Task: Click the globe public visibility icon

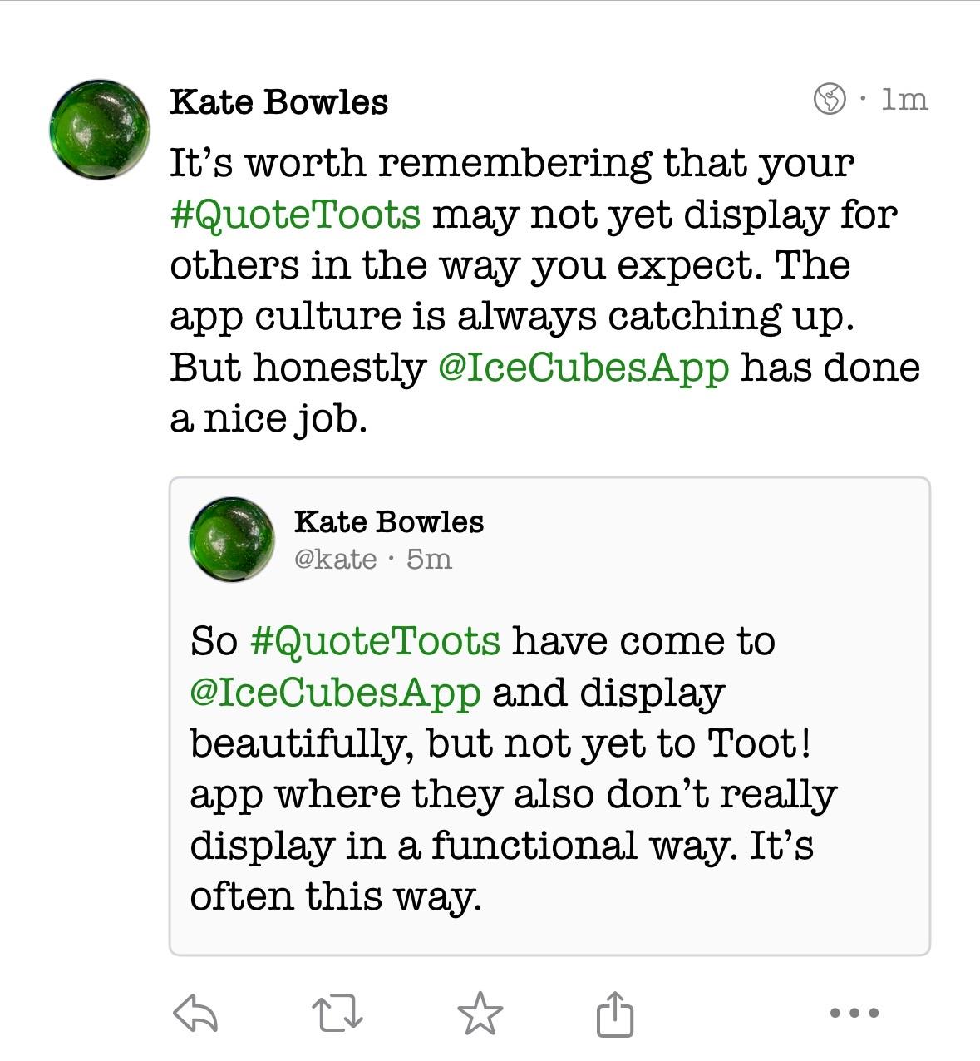Action: pyautogui.click(x=830, y=99)
